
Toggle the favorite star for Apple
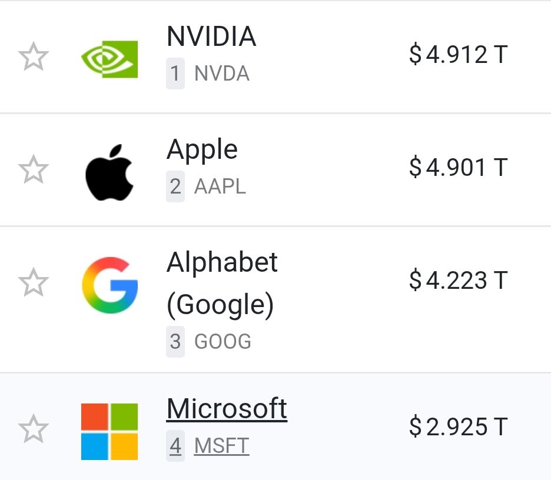click(x=34, y=169)
